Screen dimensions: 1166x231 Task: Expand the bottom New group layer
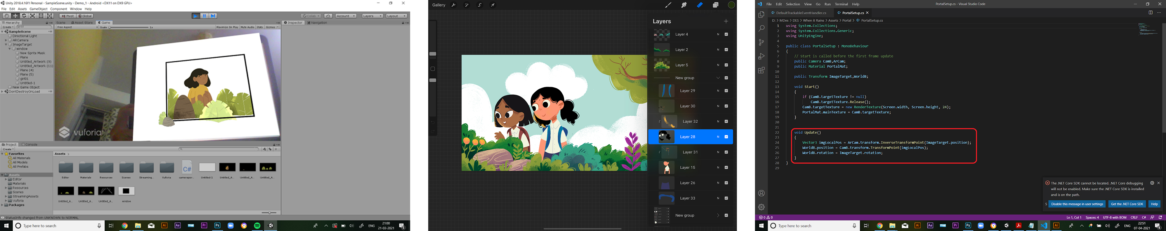pos(718,216)
